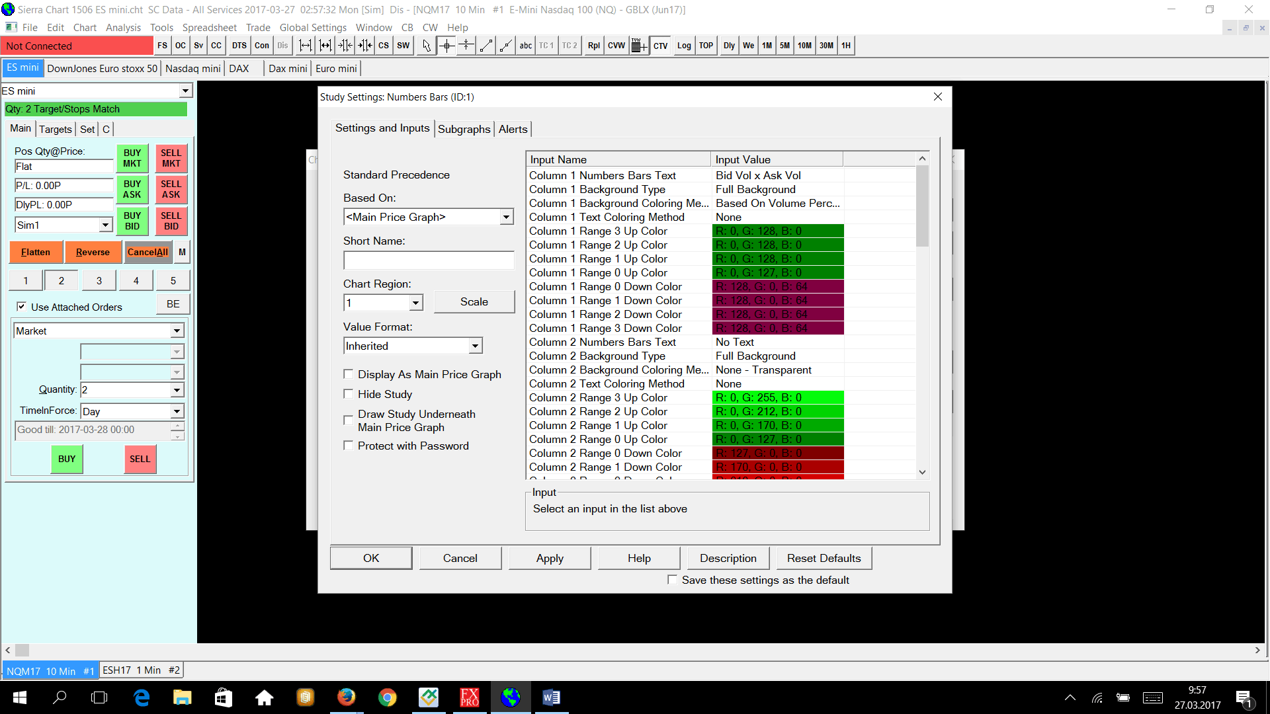Toggle Save these settings as the default

[x=673, y=580]
